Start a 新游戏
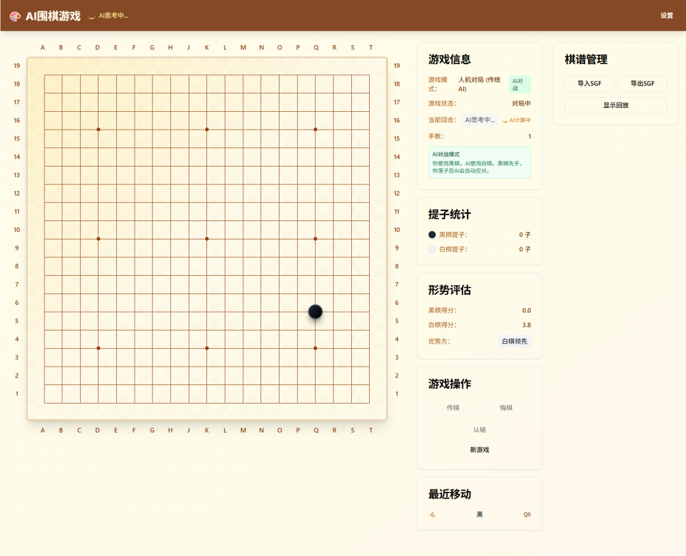 tap(480, 450)
